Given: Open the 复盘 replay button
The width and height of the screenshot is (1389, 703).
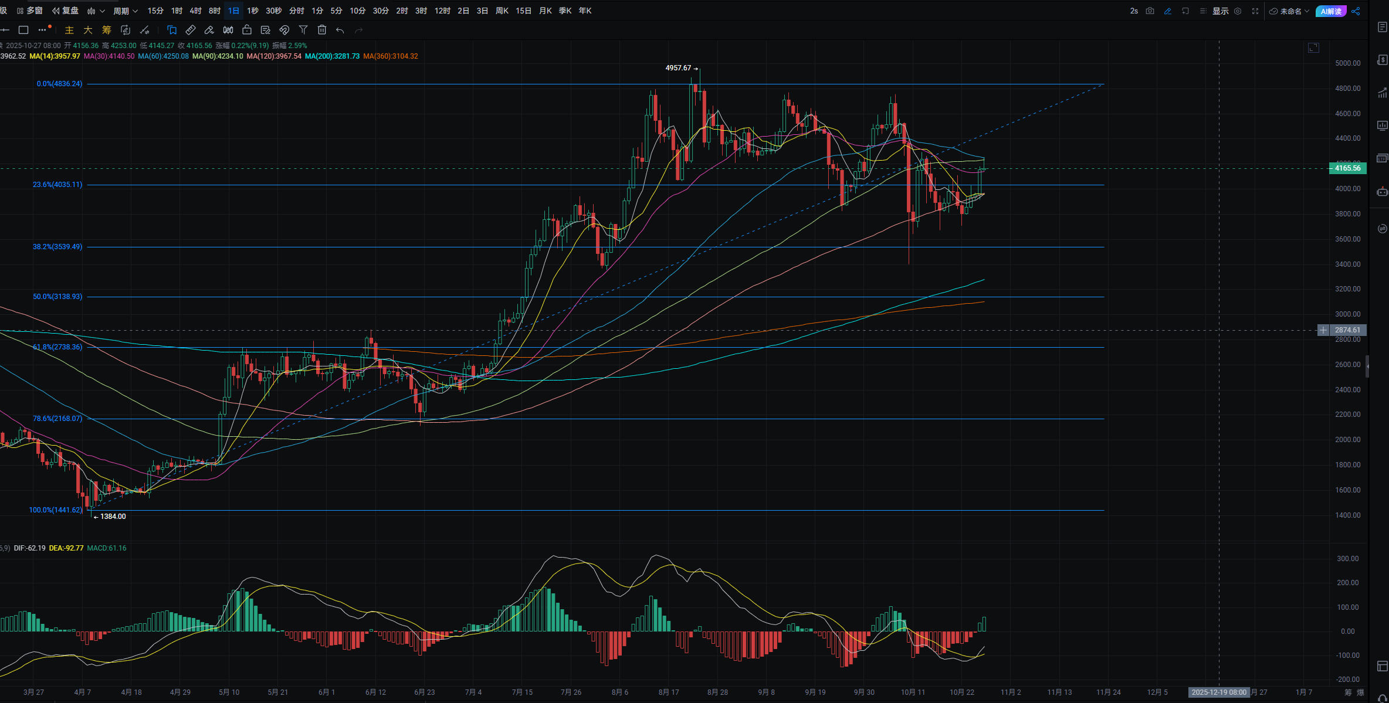Looking at the screenshot, I should pos(65,11).
